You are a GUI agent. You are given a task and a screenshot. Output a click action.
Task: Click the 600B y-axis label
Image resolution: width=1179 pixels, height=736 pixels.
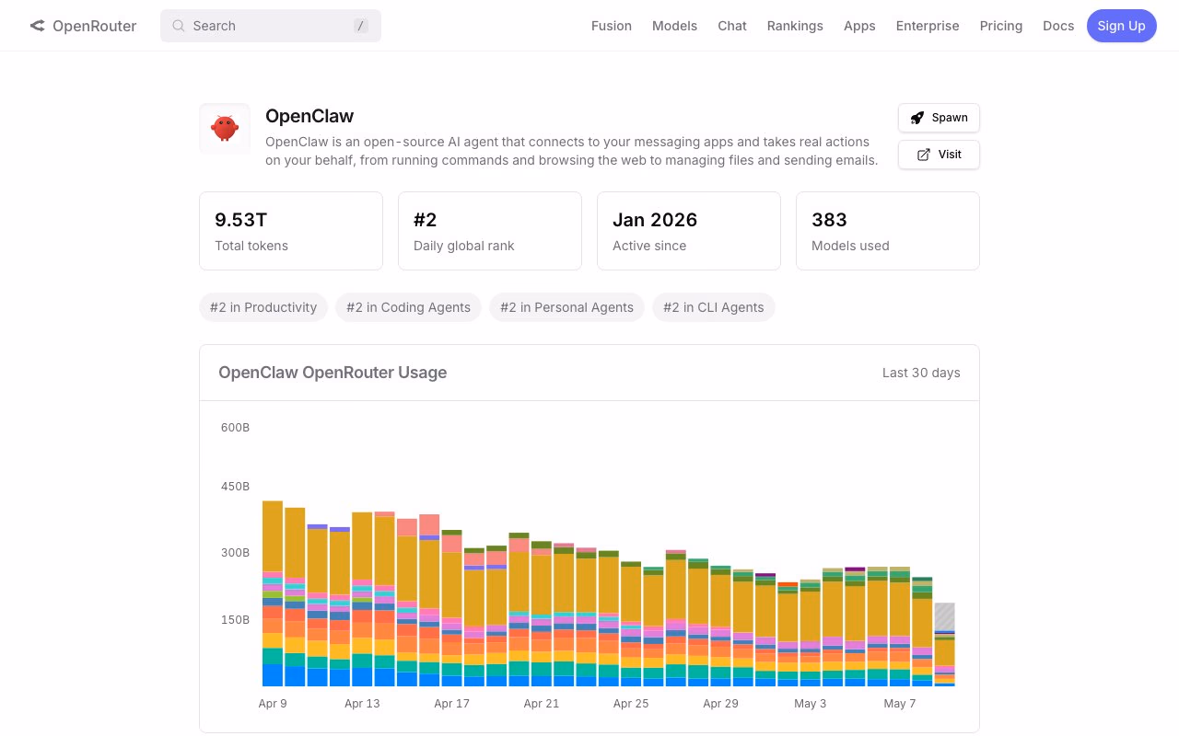[x=235, y=428]
